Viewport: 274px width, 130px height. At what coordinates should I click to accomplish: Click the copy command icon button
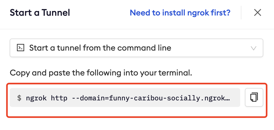tap(254, 97)
